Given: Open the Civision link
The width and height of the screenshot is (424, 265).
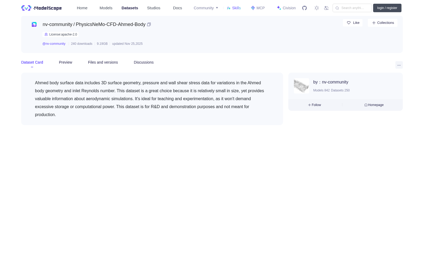Looking at the screenshot, I should pyautogui.click(x=286, y=8).
